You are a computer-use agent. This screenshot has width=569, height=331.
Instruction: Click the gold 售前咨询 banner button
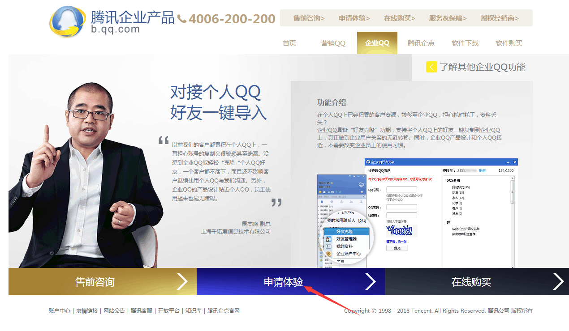tap(103, 282)
